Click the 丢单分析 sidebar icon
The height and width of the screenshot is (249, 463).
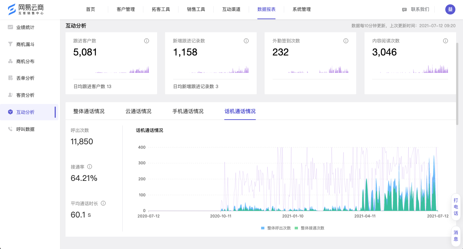(x=10, y=78)
